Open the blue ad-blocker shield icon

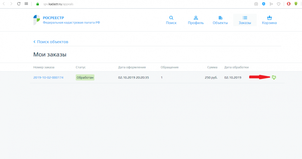tap(263, 4)
